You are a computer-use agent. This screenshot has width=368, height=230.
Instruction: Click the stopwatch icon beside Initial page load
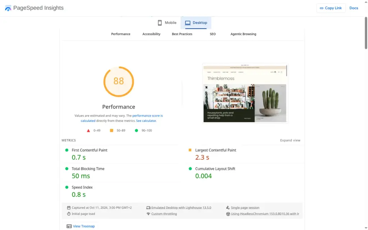(69, 214)
